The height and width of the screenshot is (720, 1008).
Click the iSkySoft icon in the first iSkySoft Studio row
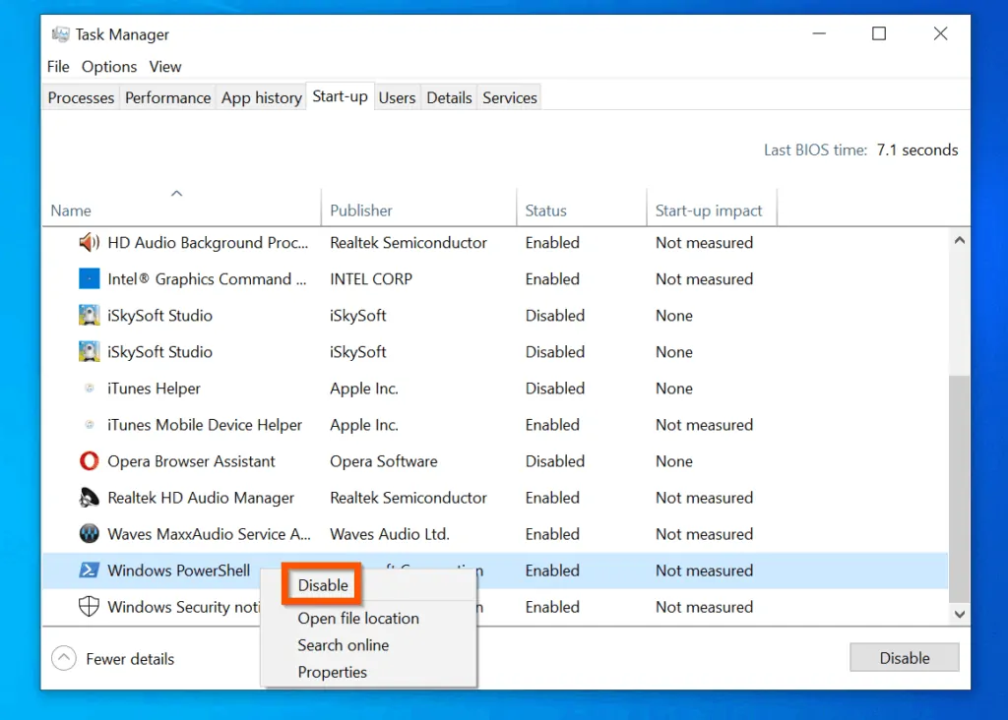click(89, 316)
